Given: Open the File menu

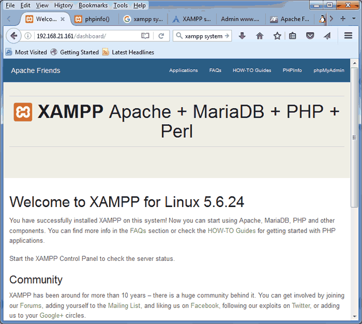Looking at the screenshot, I should click(x=10, y=5).
